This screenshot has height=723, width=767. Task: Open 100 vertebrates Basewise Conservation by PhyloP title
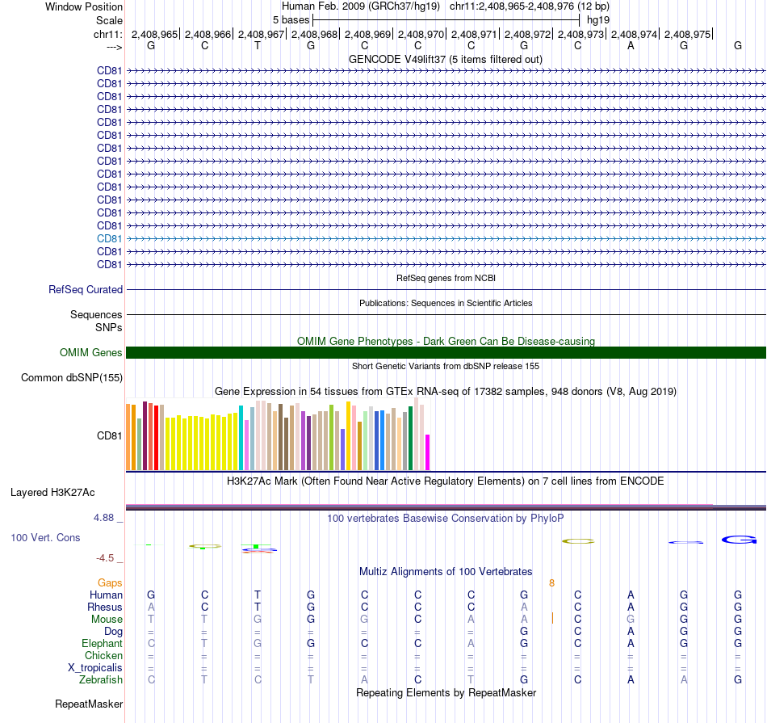point(446,519)
